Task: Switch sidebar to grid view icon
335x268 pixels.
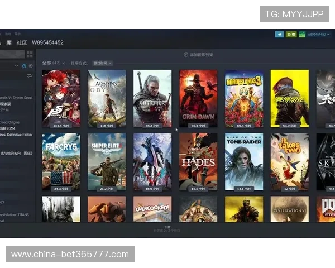Action: pos(30,54)
